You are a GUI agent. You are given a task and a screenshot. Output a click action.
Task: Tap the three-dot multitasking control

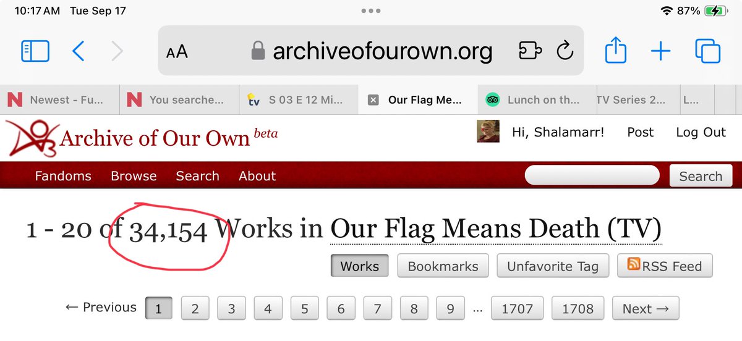pyautogui.click(x=371, y=11)
